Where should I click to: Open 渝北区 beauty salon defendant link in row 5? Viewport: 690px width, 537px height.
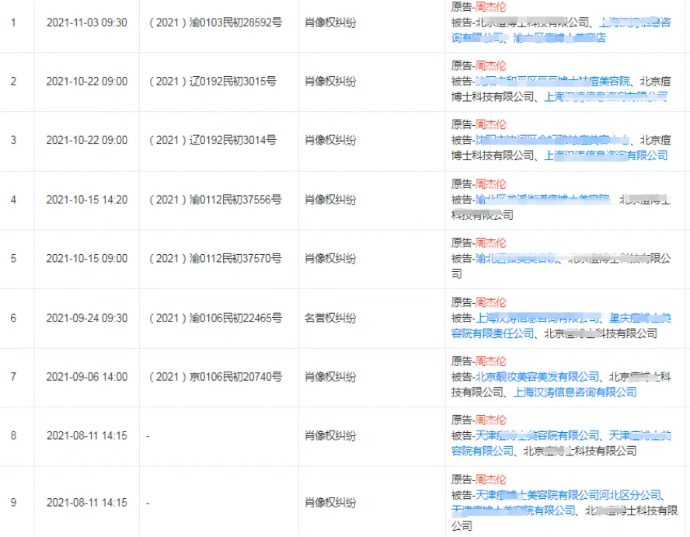click(x=517, y=258)
